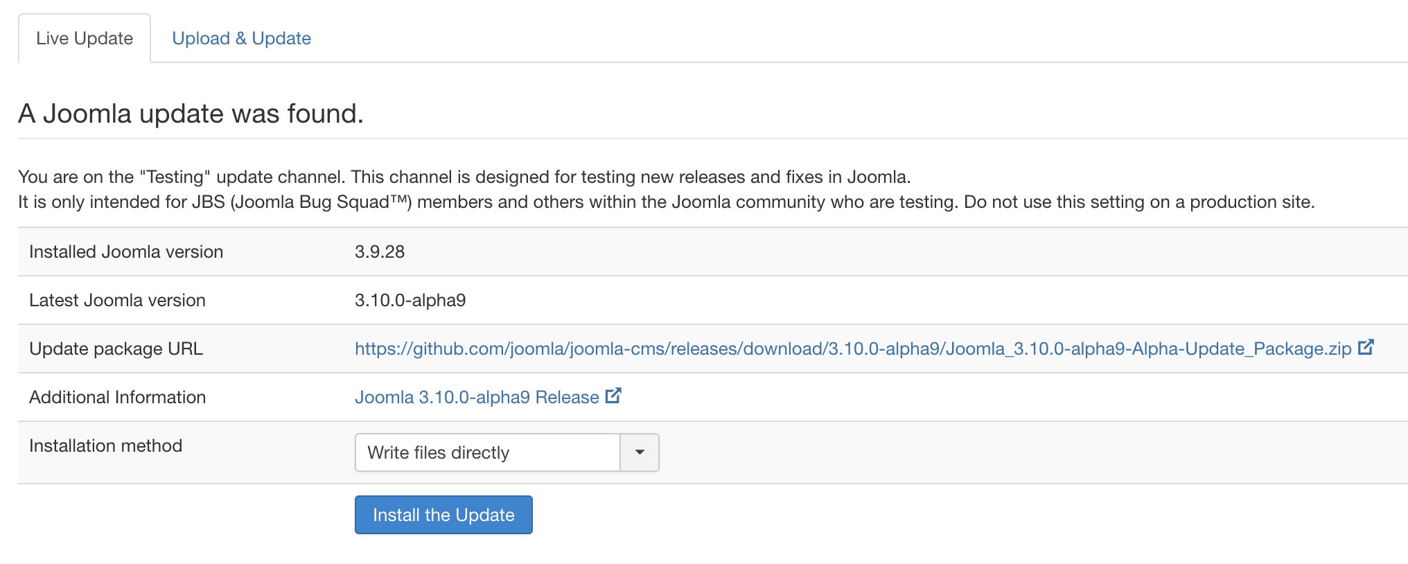Screen dimensions: 1408x564
Task: Click the Update package URL label
Action: pyautogui.click(x=116, y=349)
